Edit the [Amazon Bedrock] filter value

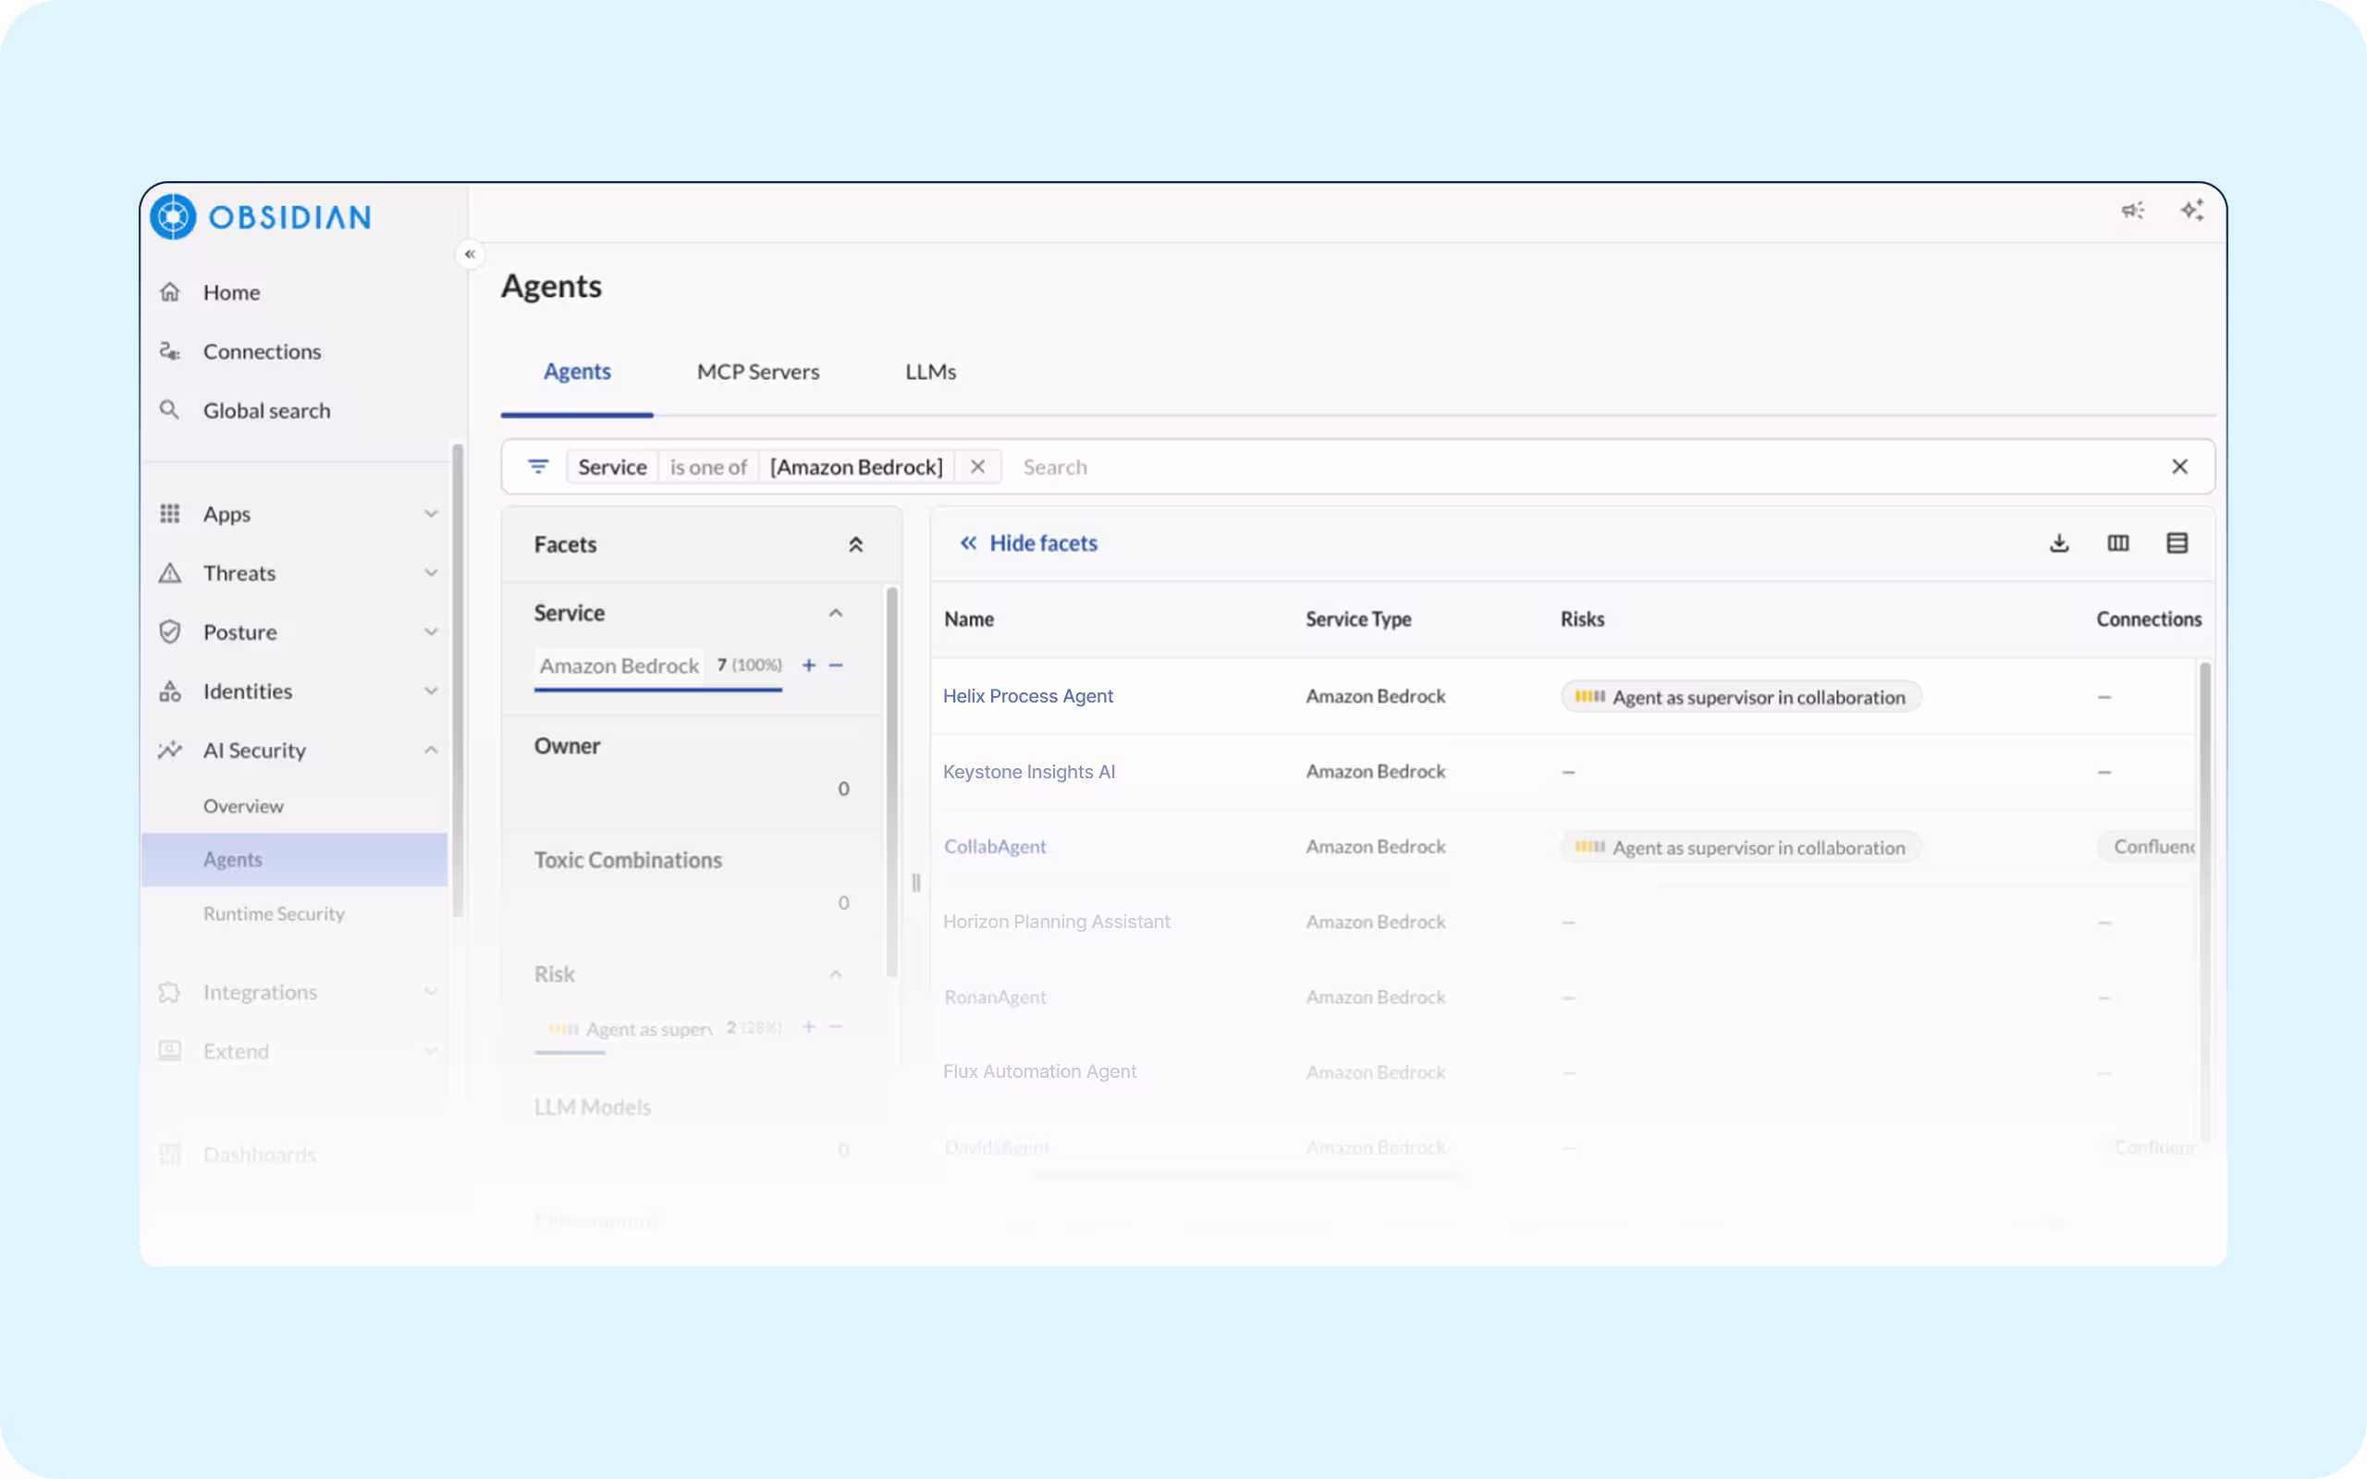pos(856,467)
